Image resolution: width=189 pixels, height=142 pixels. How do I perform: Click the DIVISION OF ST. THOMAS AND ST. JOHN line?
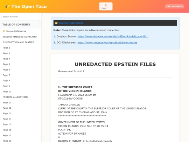83,112
